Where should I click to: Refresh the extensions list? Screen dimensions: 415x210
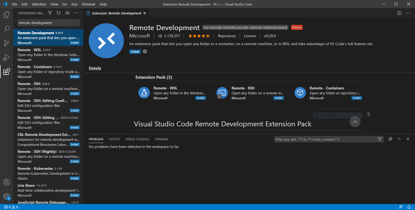coord(59,13)
